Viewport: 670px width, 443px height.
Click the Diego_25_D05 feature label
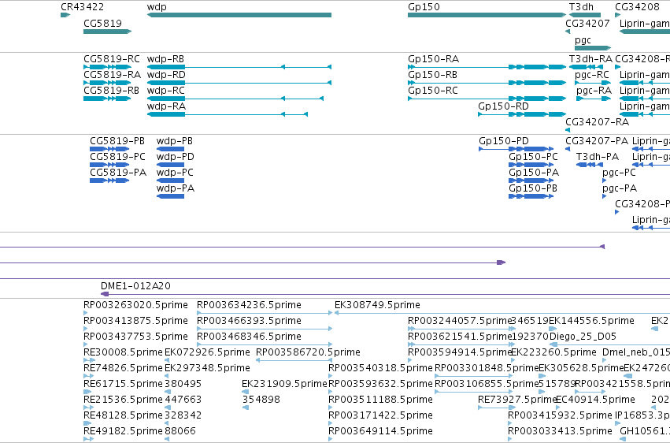coord(583,337)
